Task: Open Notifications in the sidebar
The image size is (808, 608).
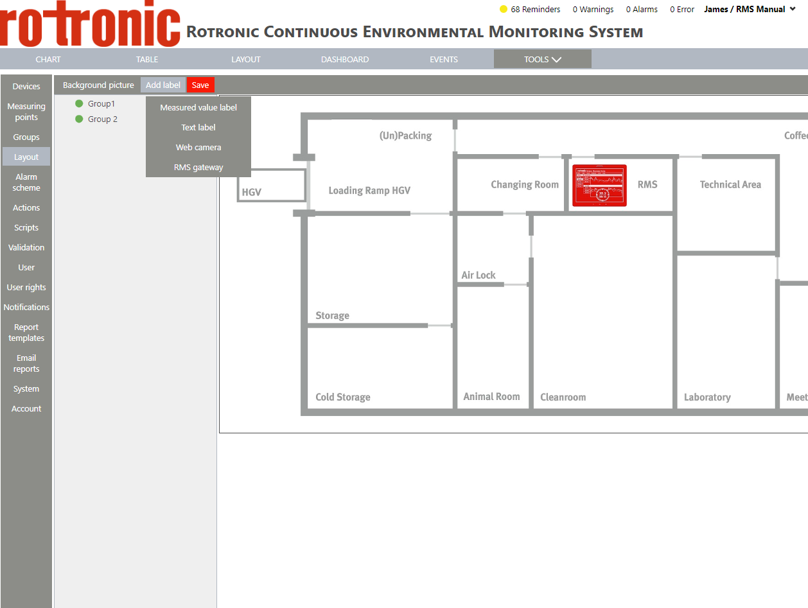Action: (26, 307)
